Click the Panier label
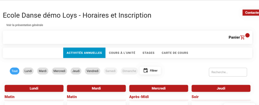259x105 pixels. (234, 37)
